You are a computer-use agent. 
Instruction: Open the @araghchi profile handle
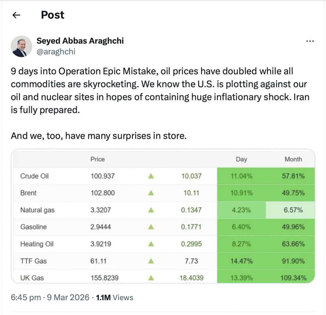tap(56, 52)
